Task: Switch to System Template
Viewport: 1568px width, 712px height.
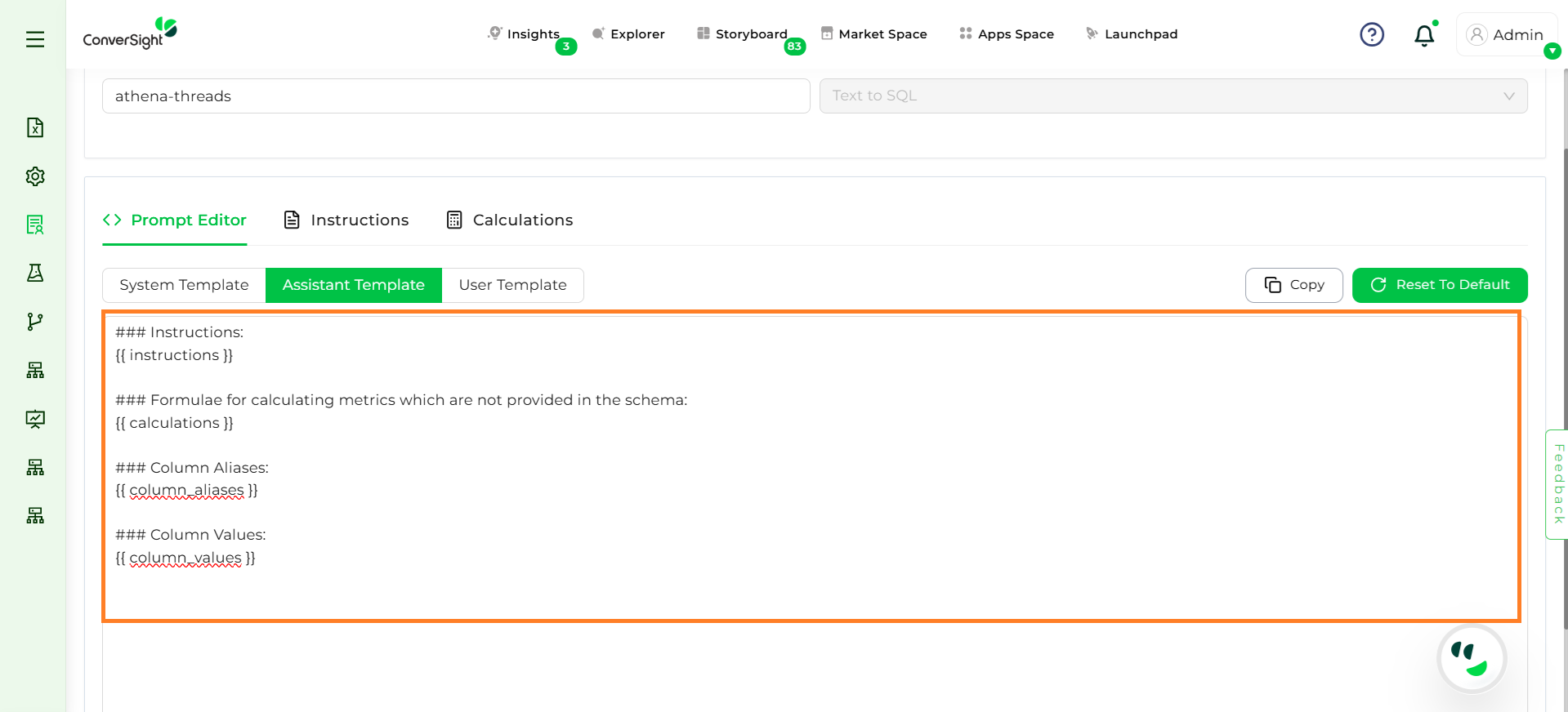Action: pos(184,285)
